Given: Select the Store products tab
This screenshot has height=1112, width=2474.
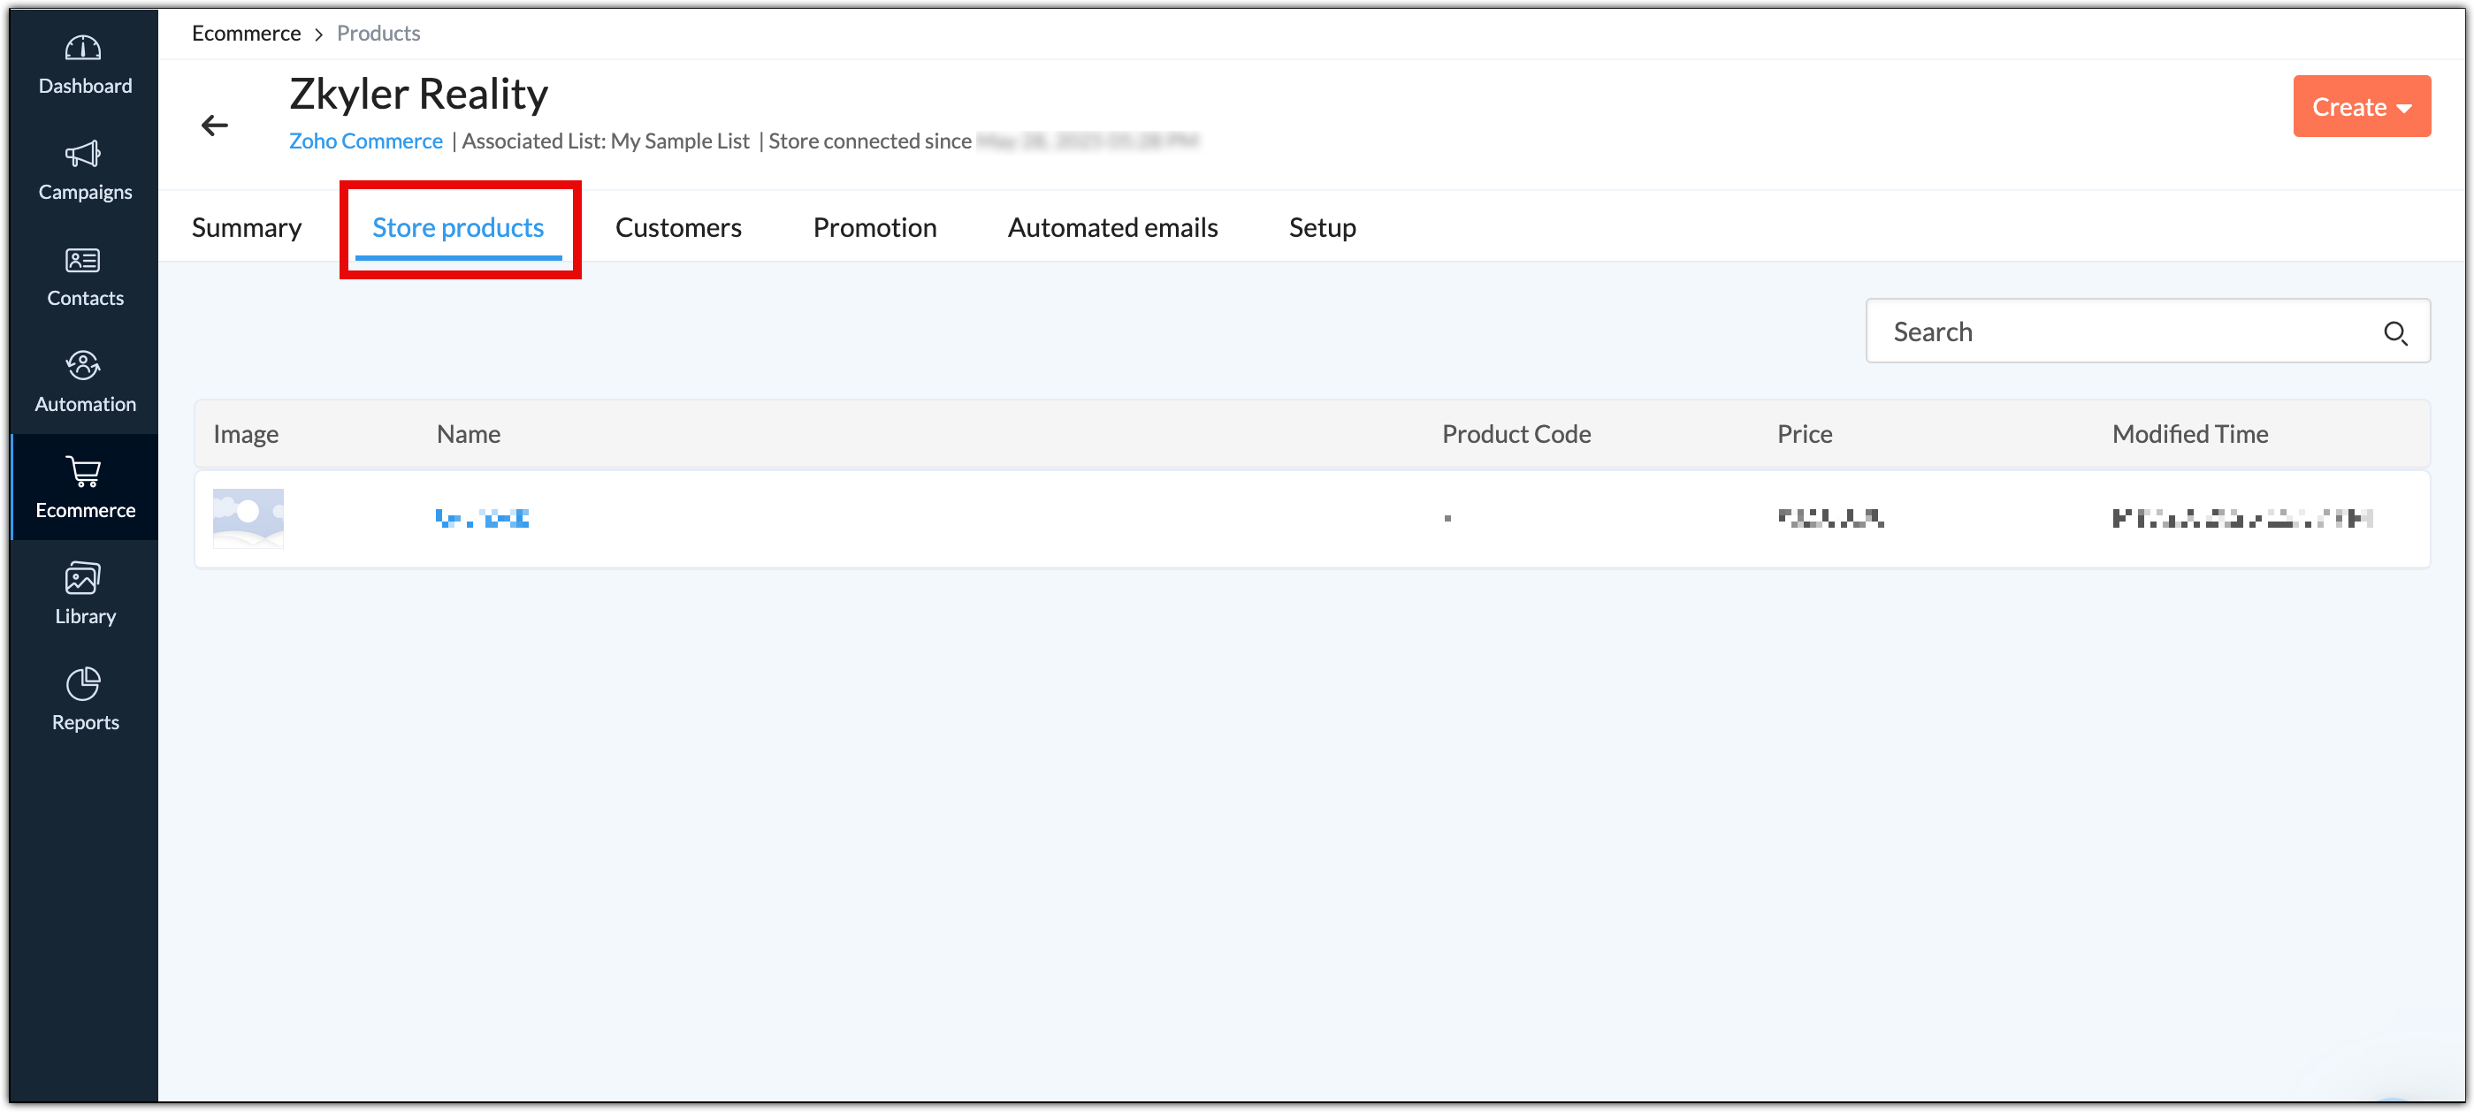Looking at the screenshot, I should pyautogui.click(x=457, y=227).
